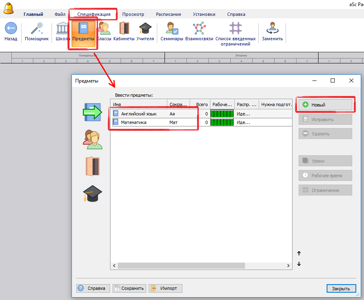Viewport: 364px width, 300px height.
Task: Select classes people icon in dialog sidebar
Action: click(x=93, y=139)
